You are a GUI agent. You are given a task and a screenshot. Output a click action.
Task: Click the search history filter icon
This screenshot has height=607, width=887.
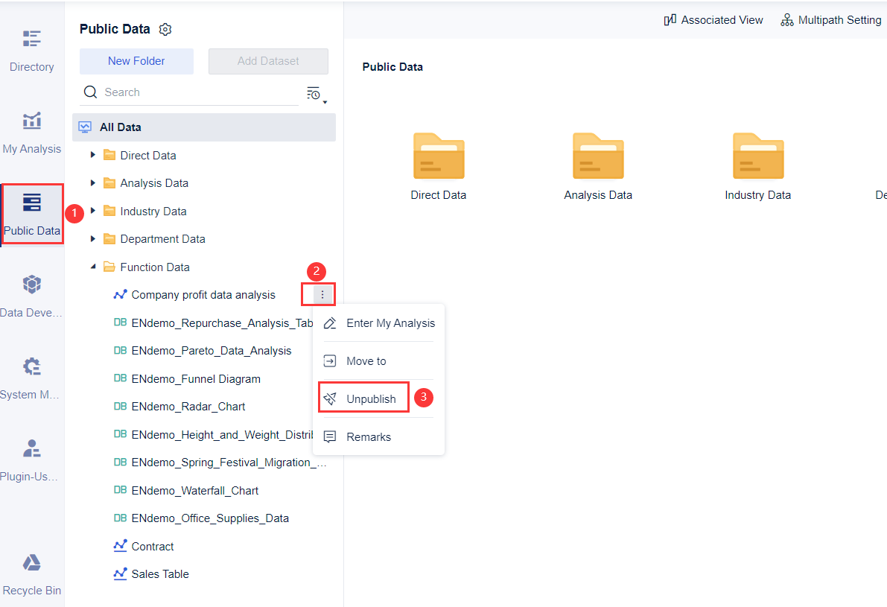[x=314, y=92]
